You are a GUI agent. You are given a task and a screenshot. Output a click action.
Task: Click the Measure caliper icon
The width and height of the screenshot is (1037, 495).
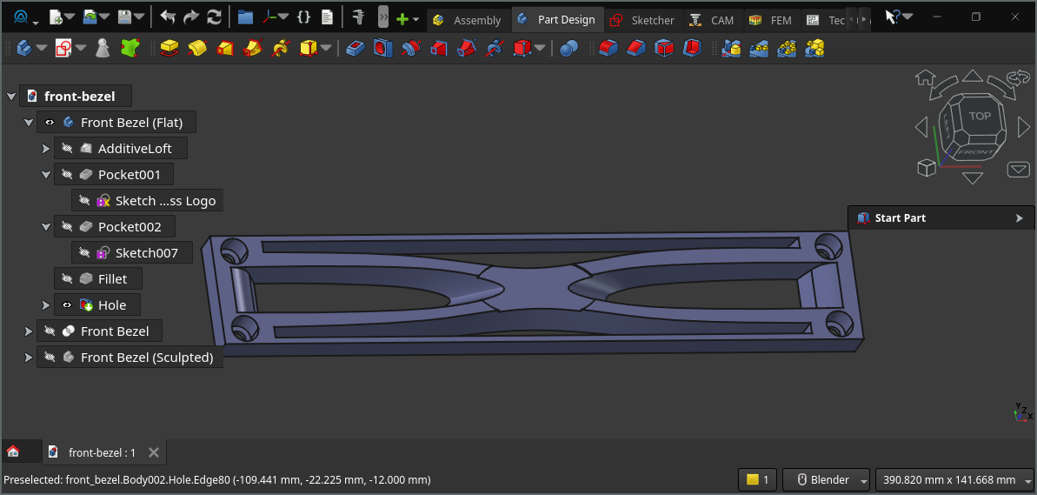(x=356, y=17)
